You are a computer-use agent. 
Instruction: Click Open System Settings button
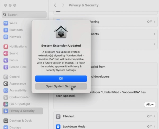[61, 86]
